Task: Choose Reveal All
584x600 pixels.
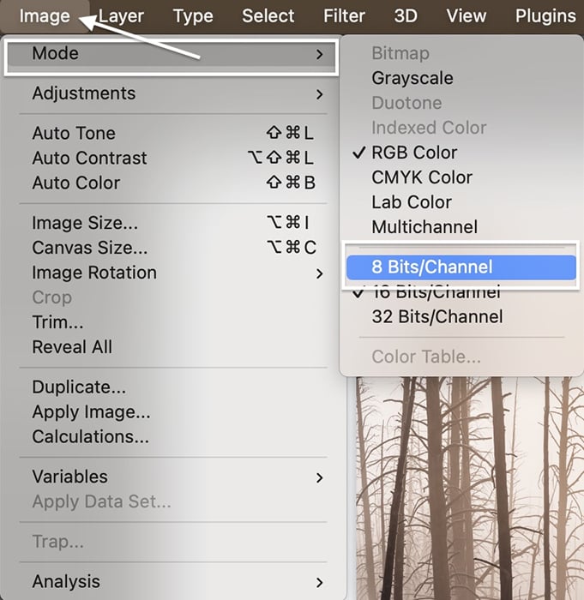Action: click(173, 347)
